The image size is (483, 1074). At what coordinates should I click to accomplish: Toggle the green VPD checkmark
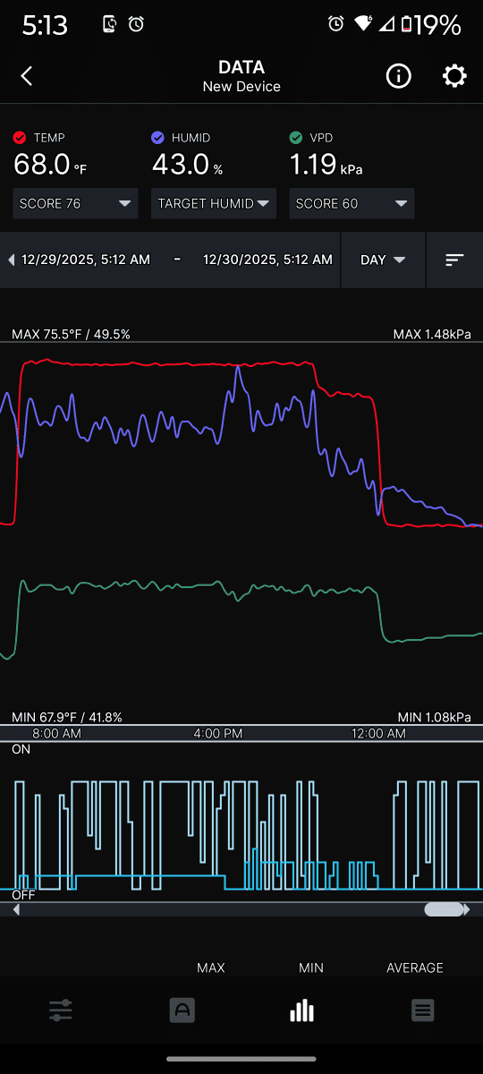(296, 138)
